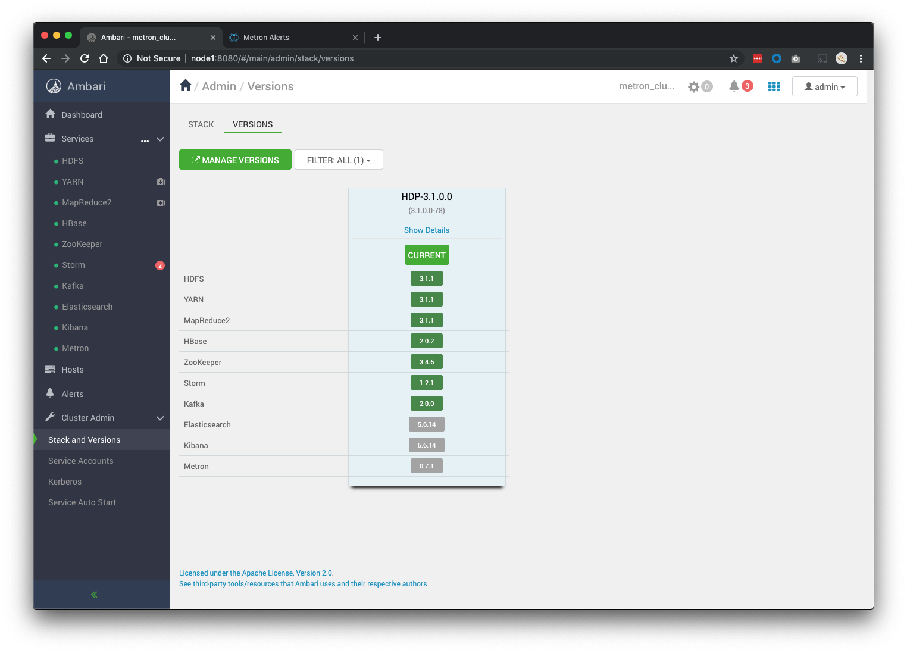Open Kerberos menu item
The image size is (907, 653).
click(65, 482)
